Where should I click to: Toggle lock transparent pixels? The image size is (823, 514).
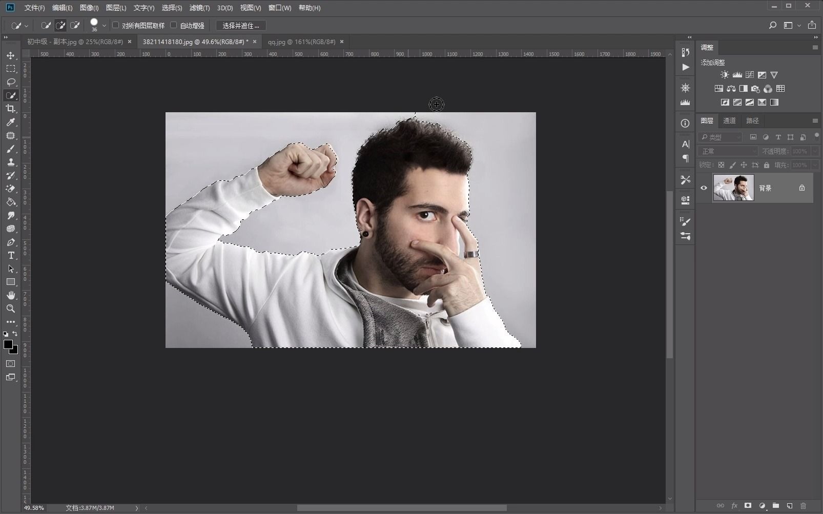(x=721, y=165)
